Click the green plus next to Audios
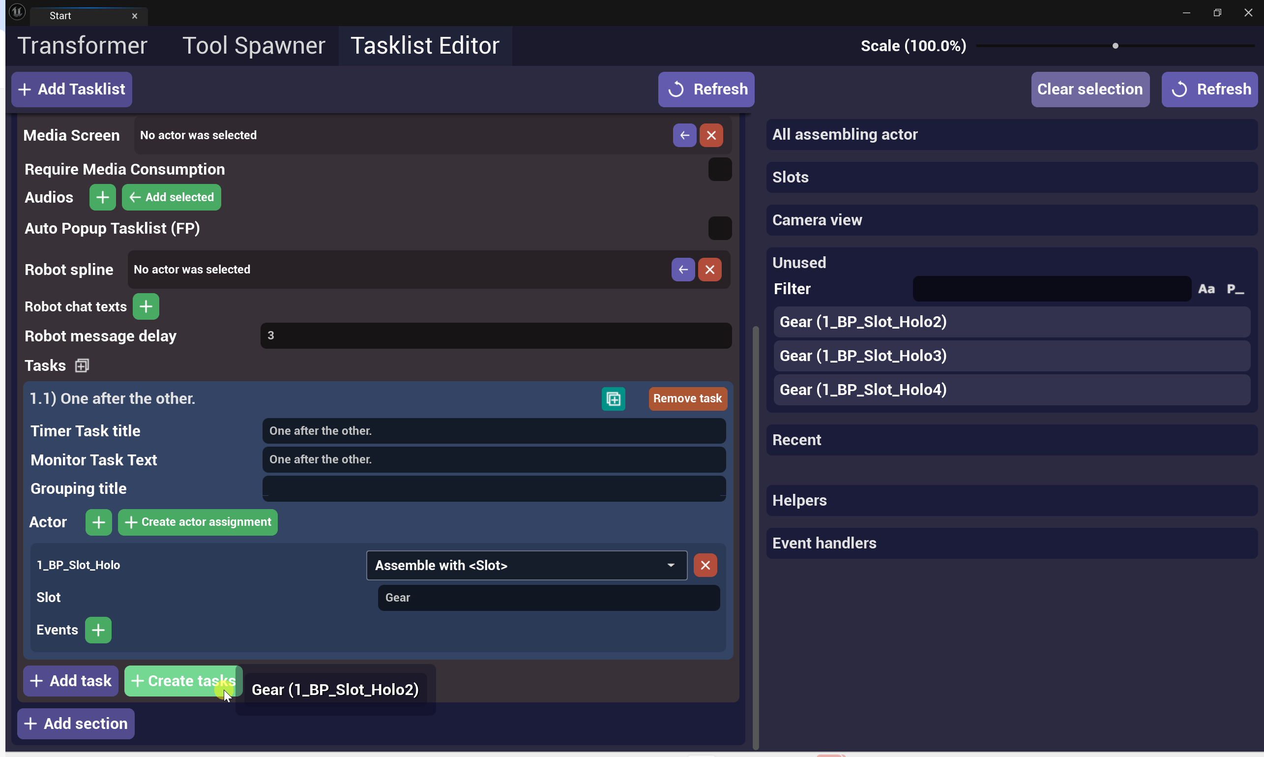This screenshot has height=757, width=1264. tap(102, 197)
